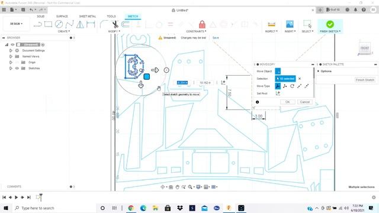The image size is (379, 213).
Task: Switch to the Solid tab
Action: pos(41,17)
